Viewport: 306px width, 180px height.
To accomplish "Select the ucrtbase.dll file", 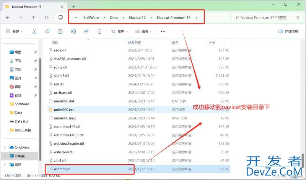I will coord(63,93).
